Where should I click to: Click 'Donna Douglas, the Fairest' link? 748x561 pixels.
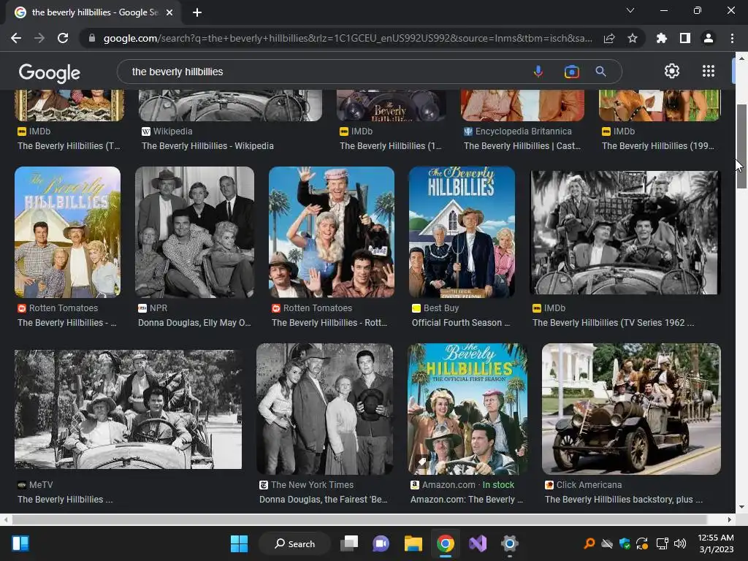tap(323, 500)
